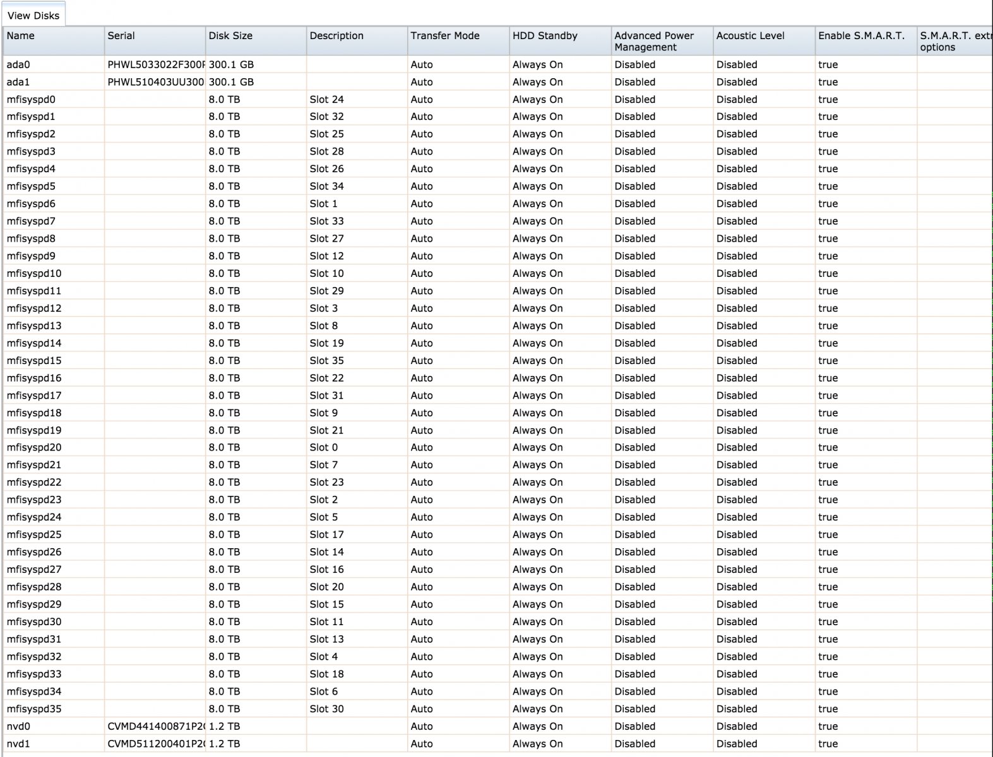Screen dimensions: 993x757
Task: Select the mfisyspd33 disk name
Action: point(34,674)
